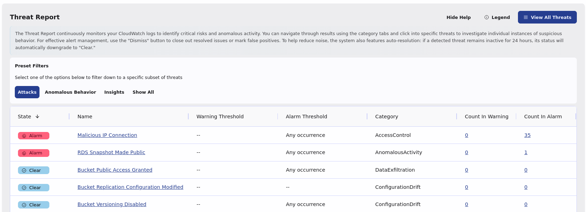Click the Clear badge for Bucket Replication Configuration Modified
The image size is (586, 212).
[x=33, y=187]
